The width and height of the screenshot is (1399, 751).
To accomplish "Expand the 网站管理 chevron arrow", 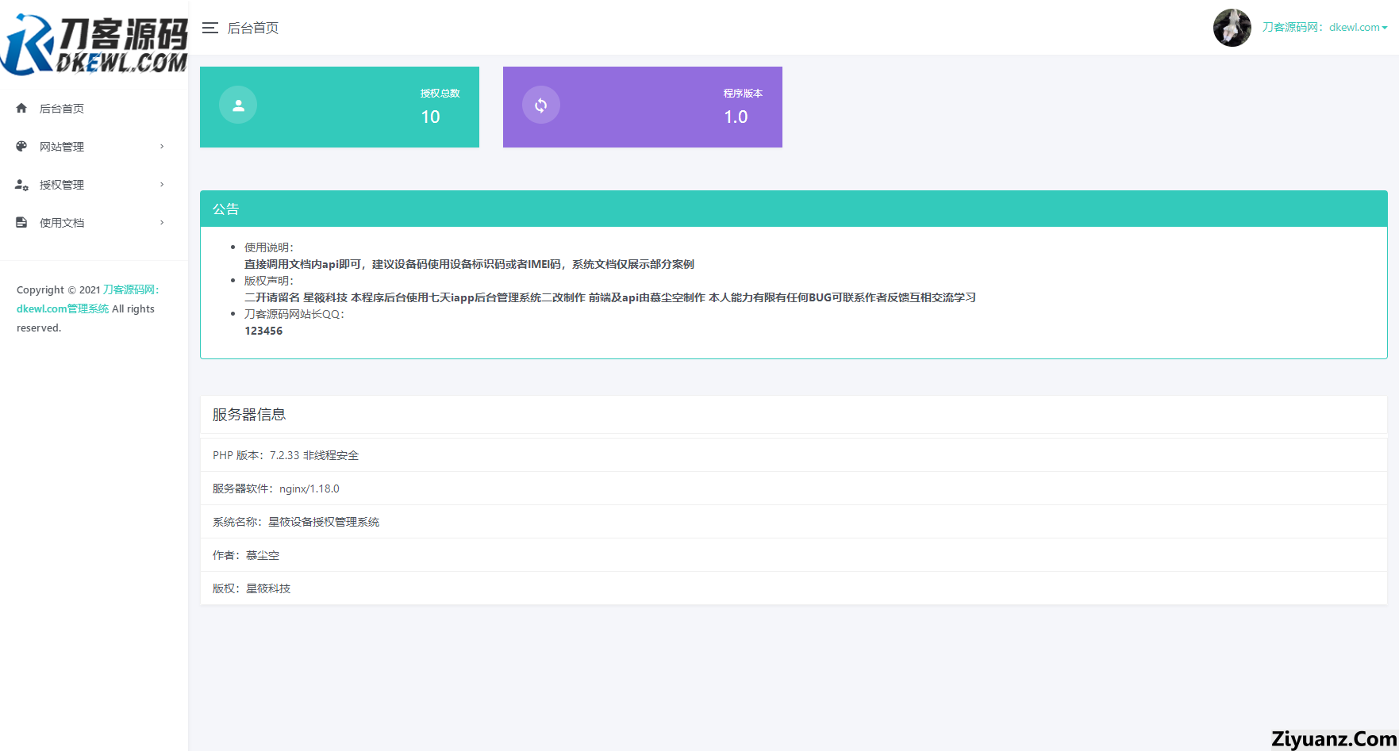I will [162, 146].
